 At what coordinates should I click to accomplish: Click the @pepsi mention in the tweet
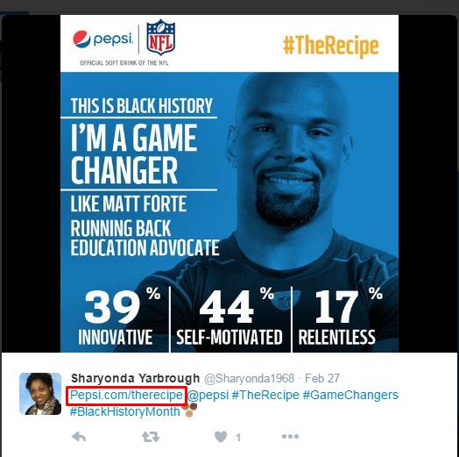(208, 395)
